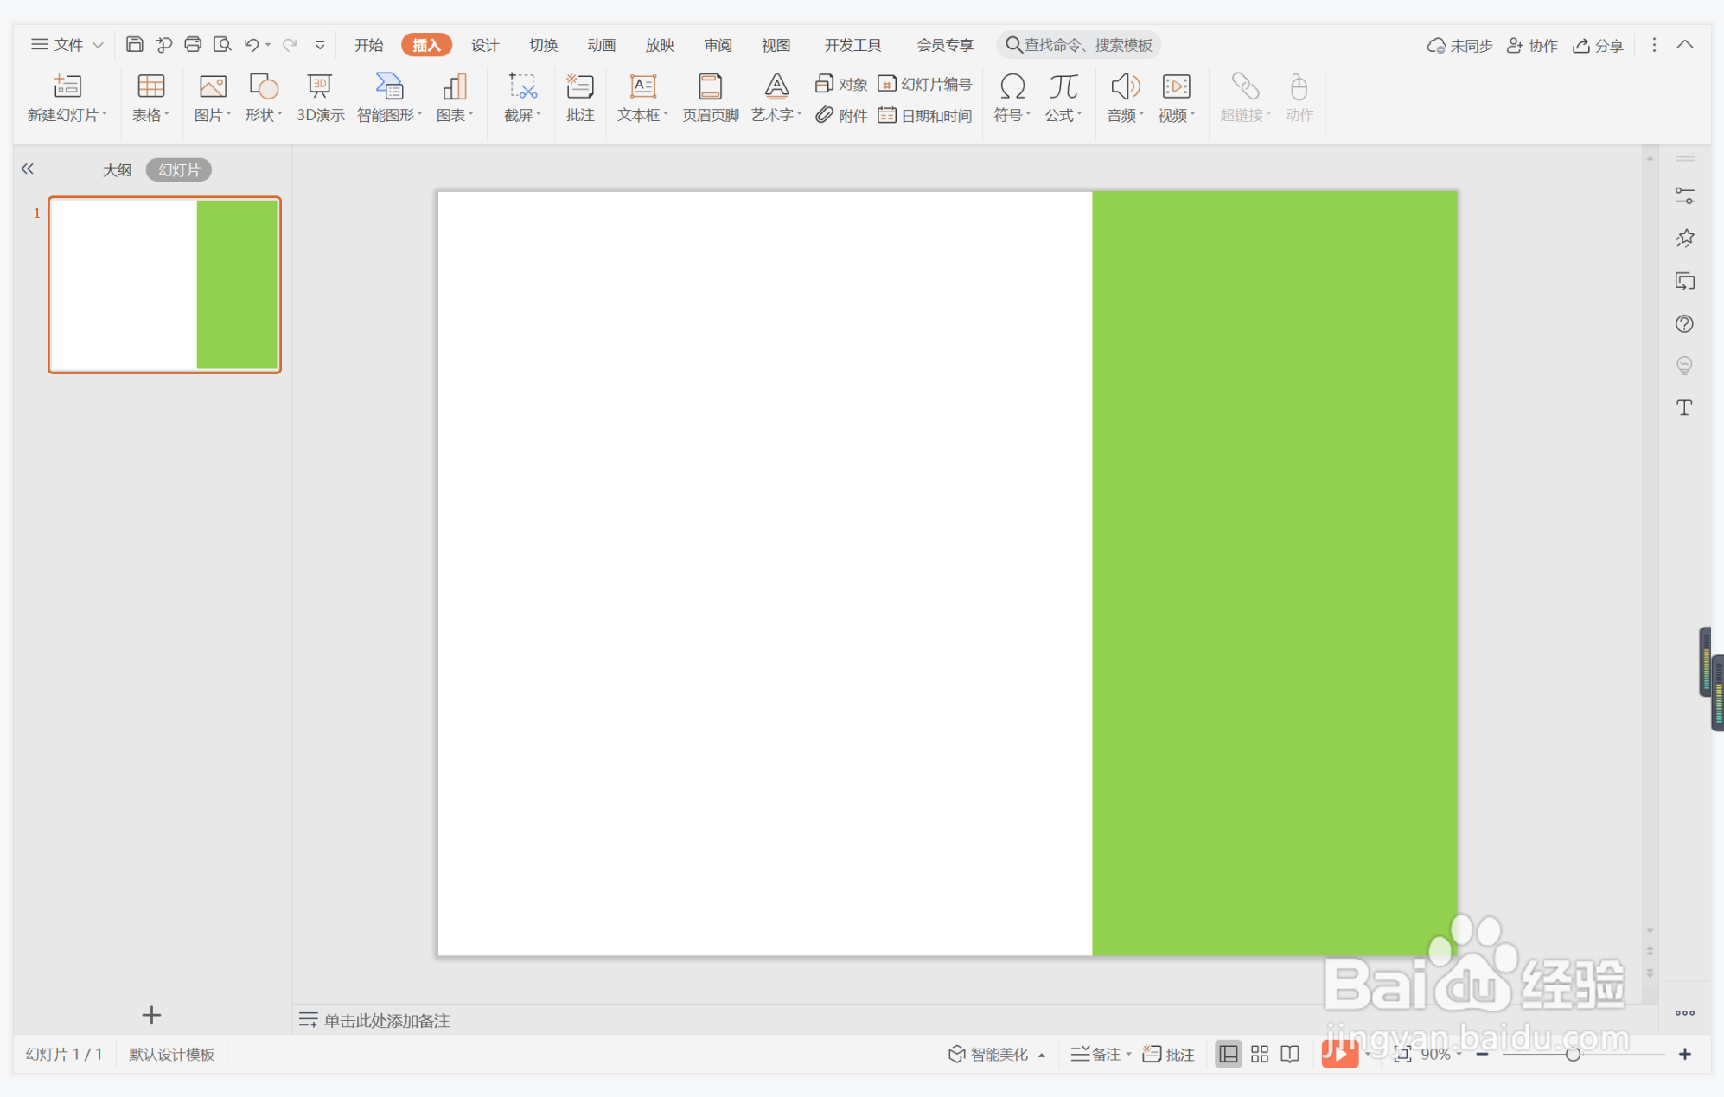This screenshot has height=1097, width=1724.
Task: Switch to Slide Sorter grid view
Action: 1260,1054
